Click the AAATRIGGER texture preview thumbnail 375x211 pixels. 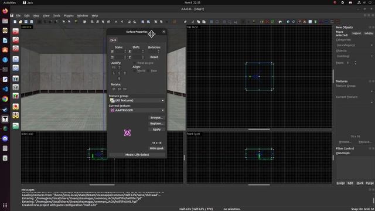(x=127, y=132)
